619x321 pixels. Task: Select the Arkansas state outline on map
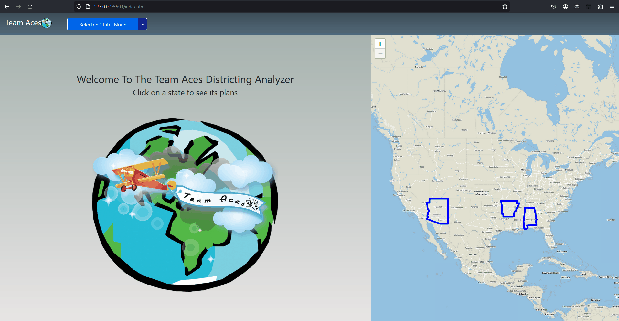(509, 208)
